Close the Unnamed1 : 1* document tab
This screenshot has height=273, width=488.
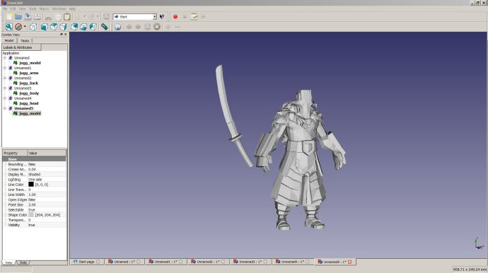pyautogui.click(x=181, y=262)
